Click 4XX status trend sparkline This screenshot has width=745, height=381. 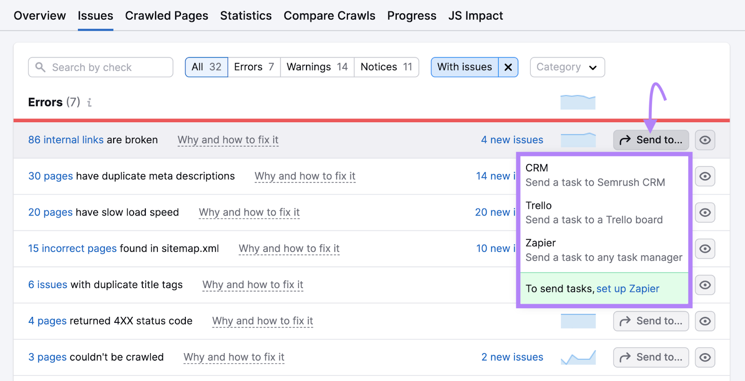coord(578,321)
